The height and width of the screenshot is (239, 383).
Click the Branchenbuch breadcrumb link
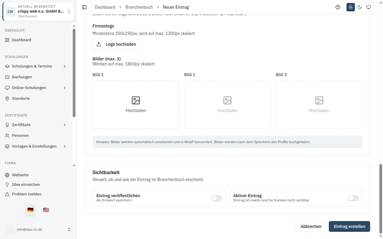pyautogui.click(x=139, y=7)
